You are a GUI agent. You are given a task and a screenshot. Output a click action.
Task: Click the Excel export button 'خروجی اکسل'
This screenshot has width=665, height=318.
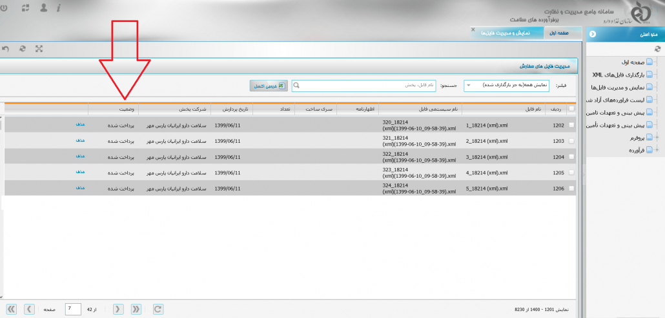coord(269,85)
